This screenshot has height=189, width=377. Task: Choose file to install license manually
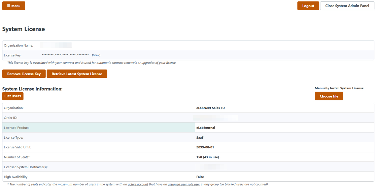click(329, 96)
